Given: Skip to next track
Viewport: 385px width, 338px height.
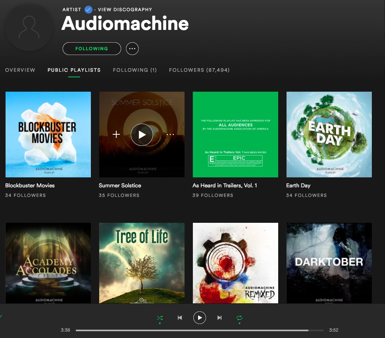Looking at the screenshot, I should coord(220,318).
